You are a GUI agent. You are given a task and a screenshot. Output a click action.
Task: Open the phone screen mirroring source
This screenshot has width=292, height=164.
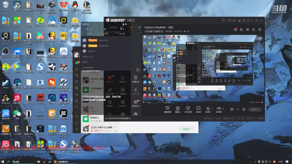[188, 109]
